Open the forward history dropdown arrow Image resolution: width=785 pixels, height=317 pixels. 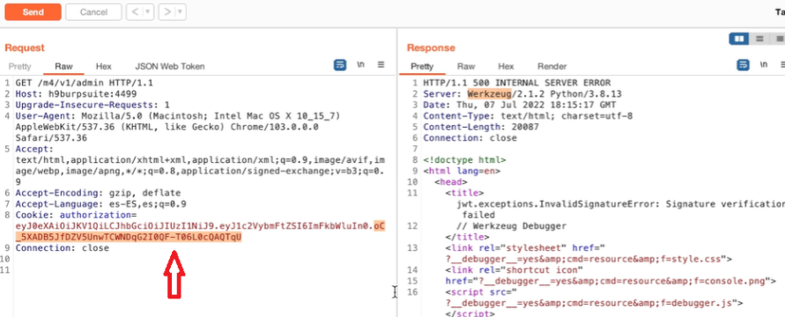point(181,12)
